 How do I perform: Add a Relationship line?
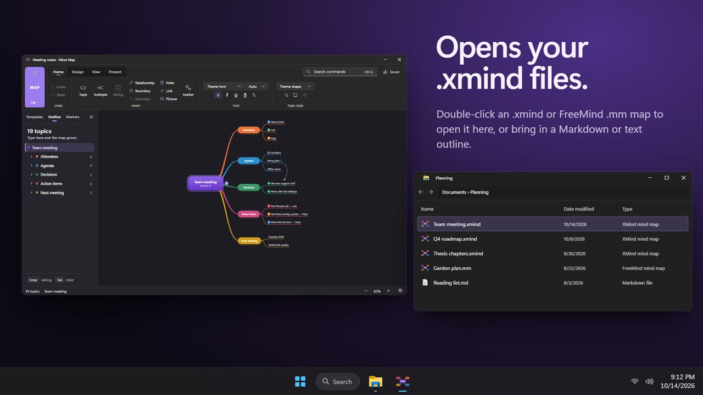[142, 83]
